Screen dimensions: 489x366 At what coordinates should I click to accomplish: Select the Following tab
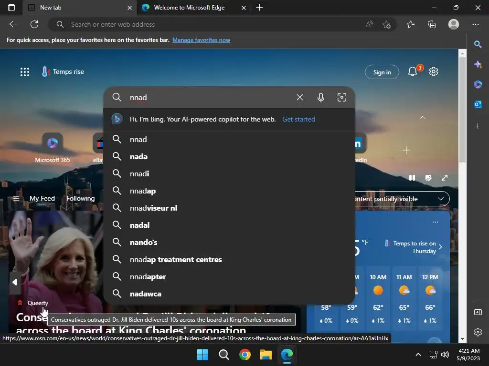click(80, 198)
